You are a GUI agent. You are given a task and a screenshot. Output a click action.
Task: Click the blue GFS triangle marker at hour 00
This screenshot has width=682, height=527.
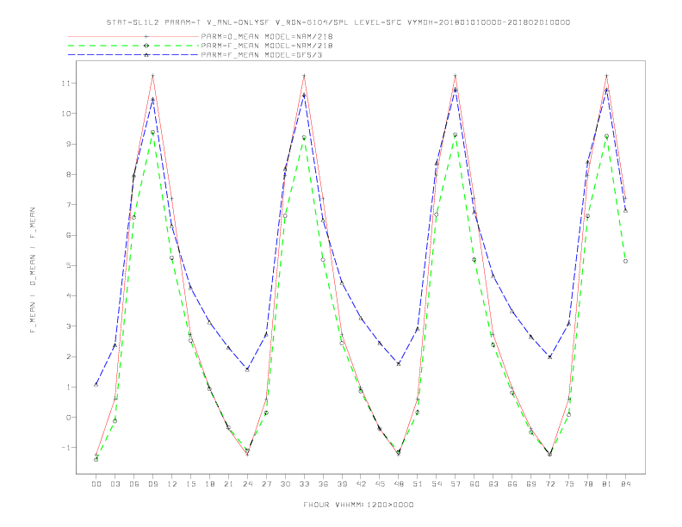tap(96, 384)
